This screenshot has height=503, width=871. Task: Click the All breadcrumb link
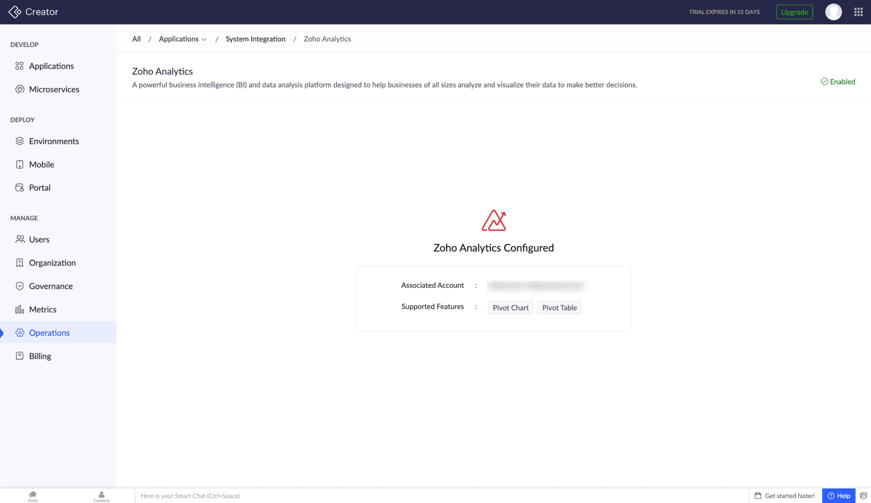click(x=136, y=39)
